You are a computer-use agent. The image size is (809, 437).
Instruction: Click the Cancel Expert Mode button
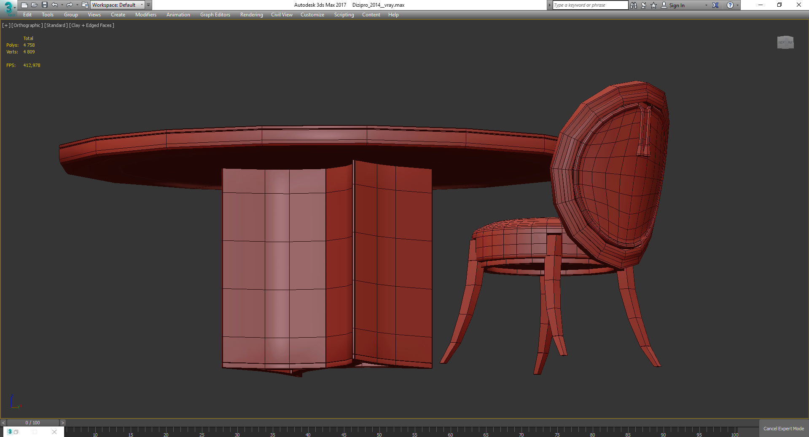[x=784, y=429]
